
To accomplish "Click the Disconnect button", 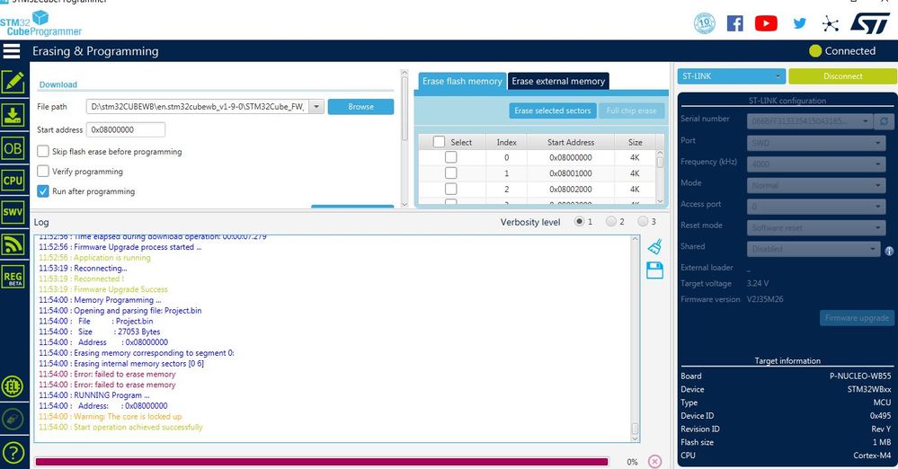I will coord(843,76).
